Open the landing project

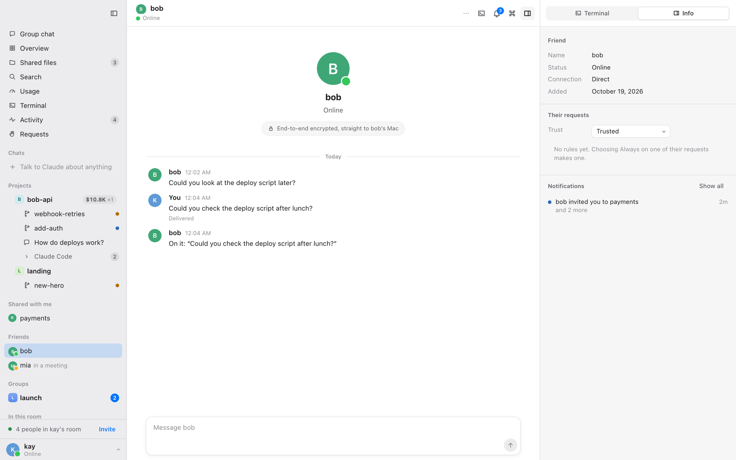(63, 271)
